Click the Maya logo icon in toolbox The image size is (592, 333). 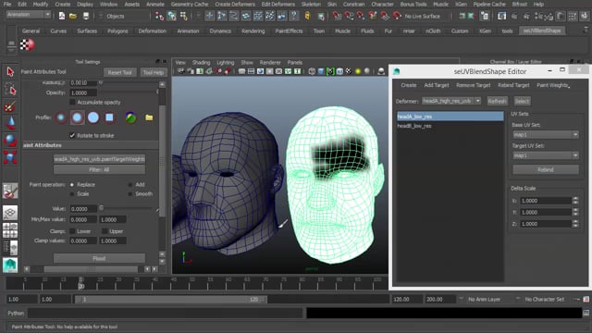10,265
